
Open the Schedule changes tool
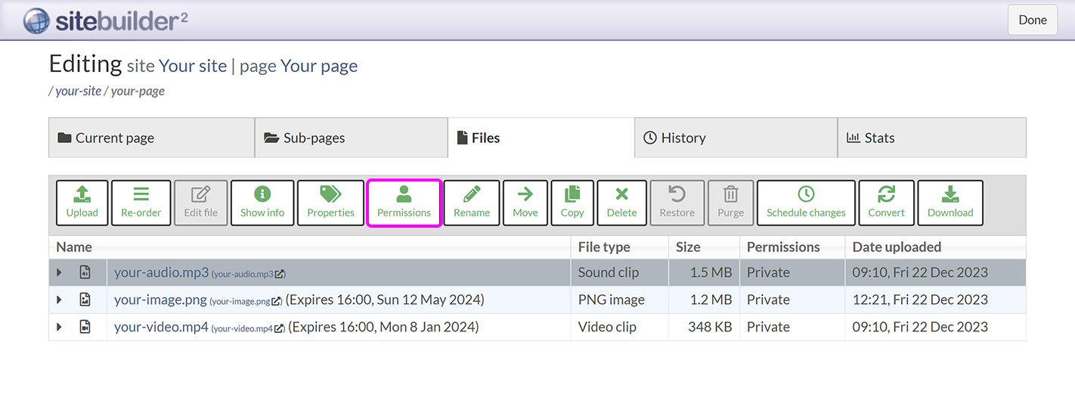point(806,203)
